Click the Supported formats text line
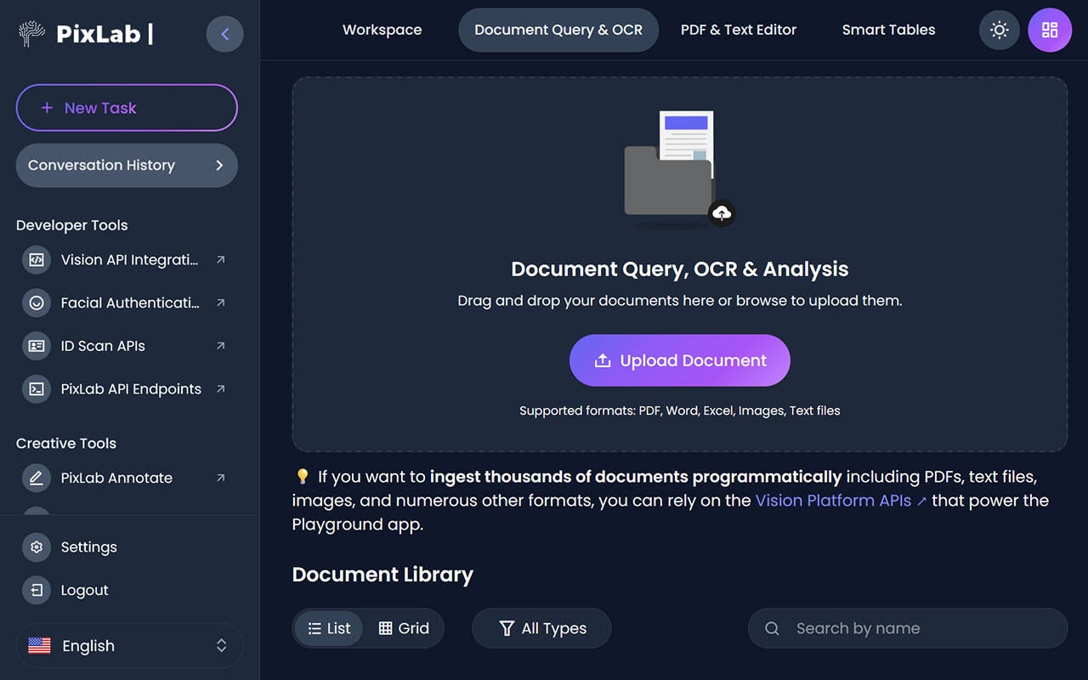1088x680 pixels. point(680,411)
